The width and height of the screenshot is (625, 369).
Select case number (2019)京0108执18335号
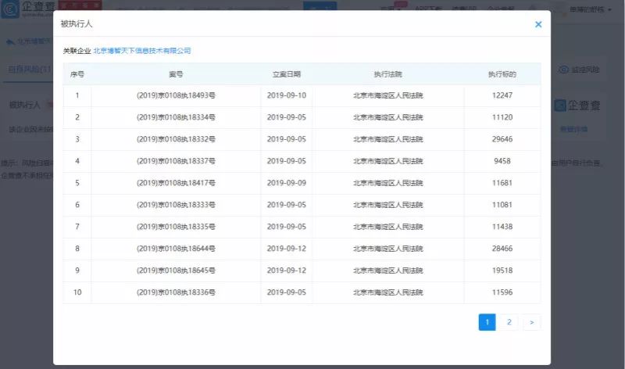176,227
